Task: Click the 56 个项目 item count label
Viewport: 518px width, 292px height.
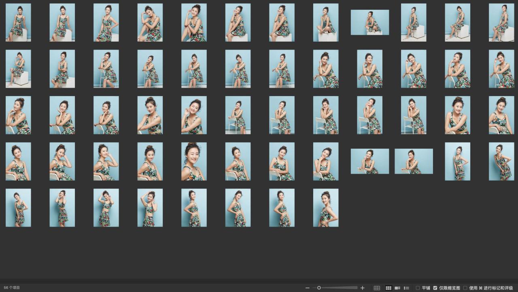Action: click(12, 288)
